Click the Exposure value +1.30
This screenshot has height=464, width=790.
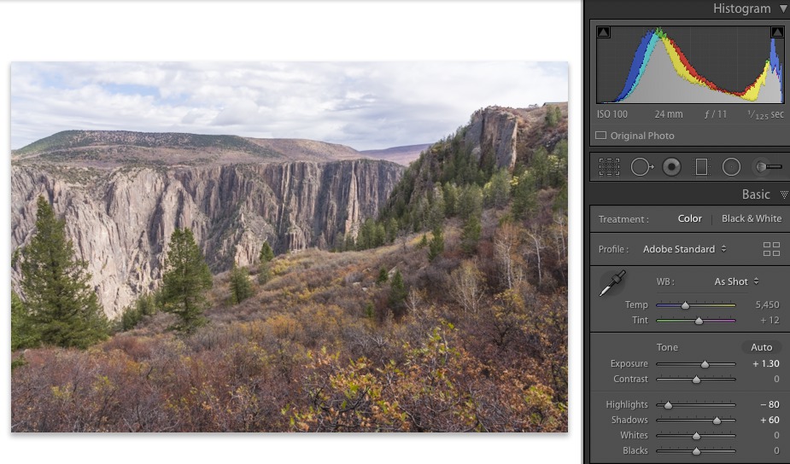point(766,363)
